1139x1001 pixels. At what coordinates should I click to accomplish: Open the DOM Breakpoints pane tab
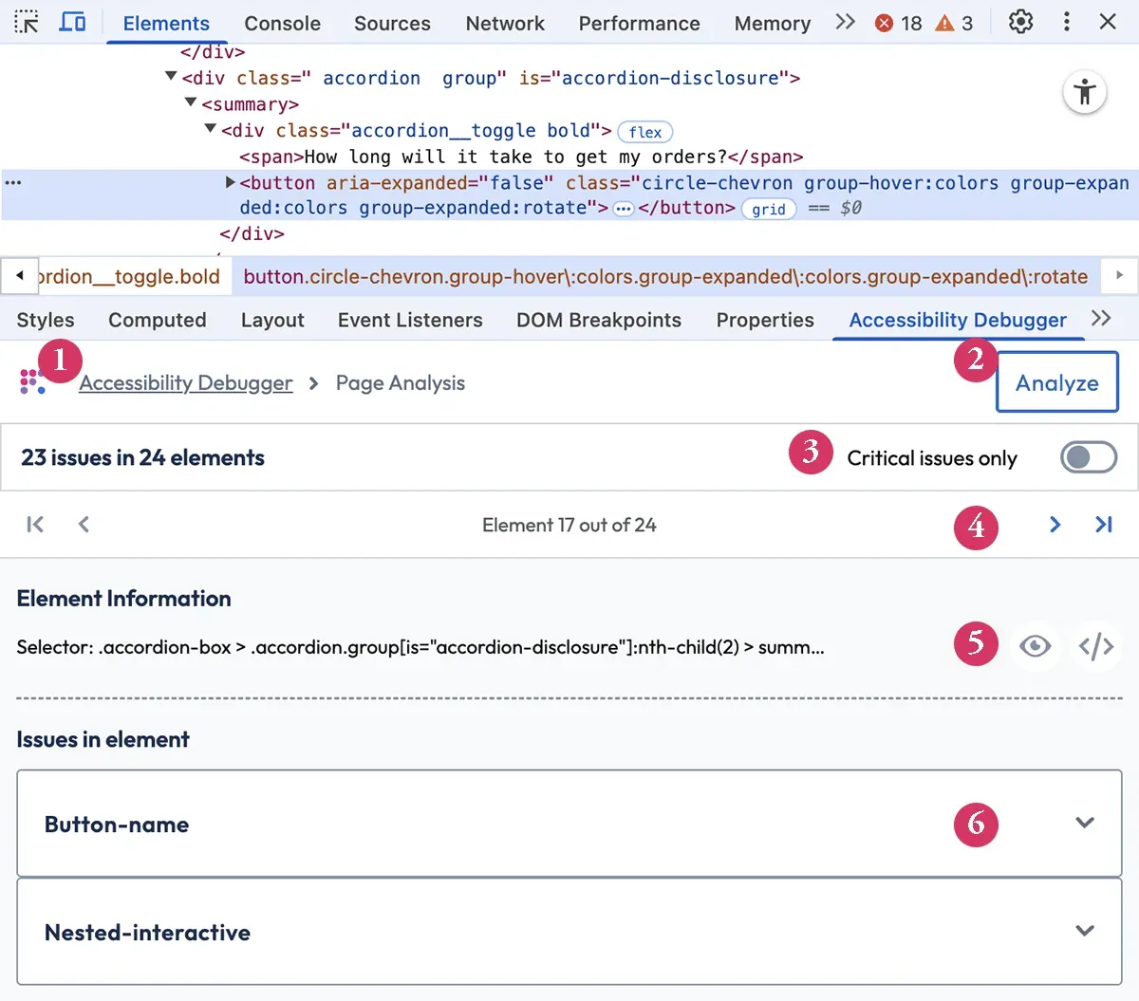[599, 320]
